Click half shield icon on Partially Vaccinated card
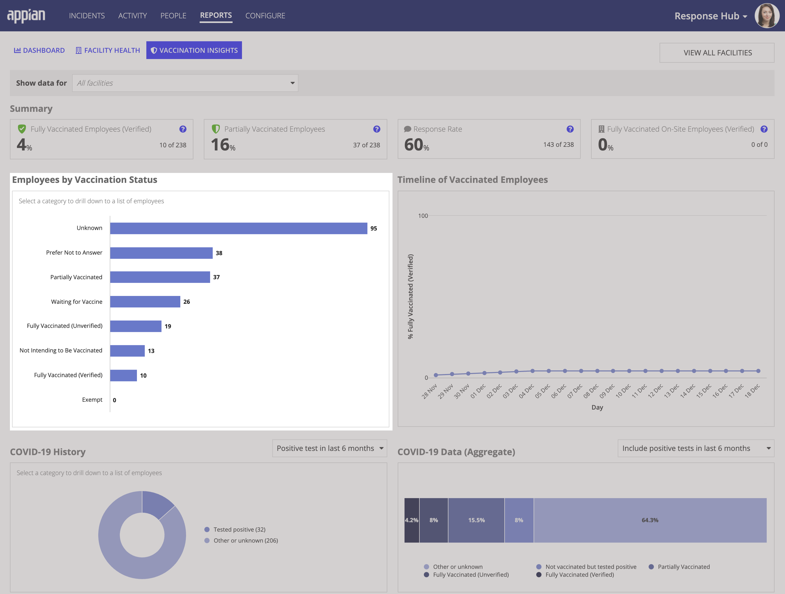The width and height of the screenshot is (785, 594). [216, 129]
